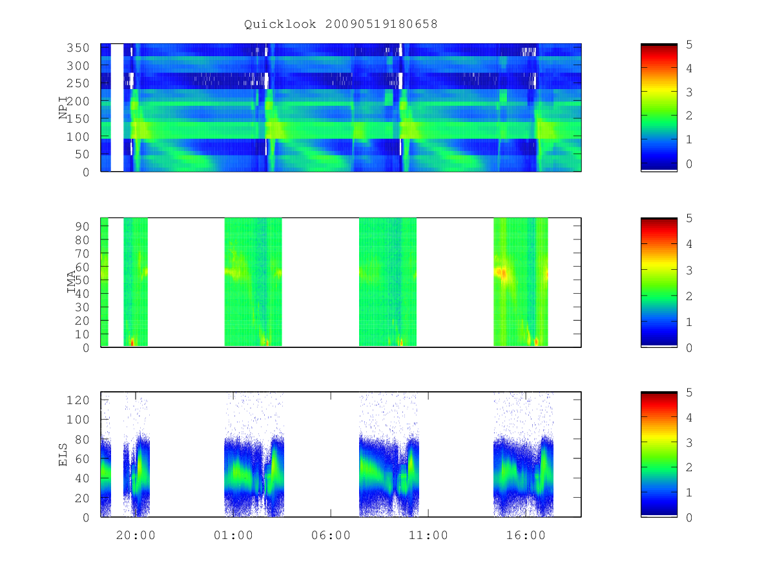Viewport: 775px width, 581px height.
Task: Click the NPI spectrogram plot area
Action: tap(341, 107)
